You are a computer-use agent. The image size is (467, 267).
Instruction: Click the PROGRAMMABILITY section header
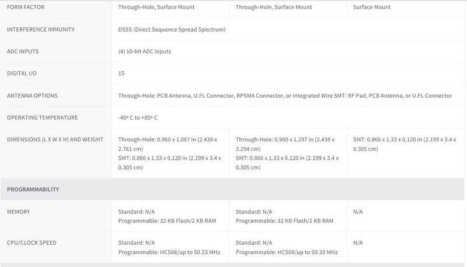coord(33,189)
